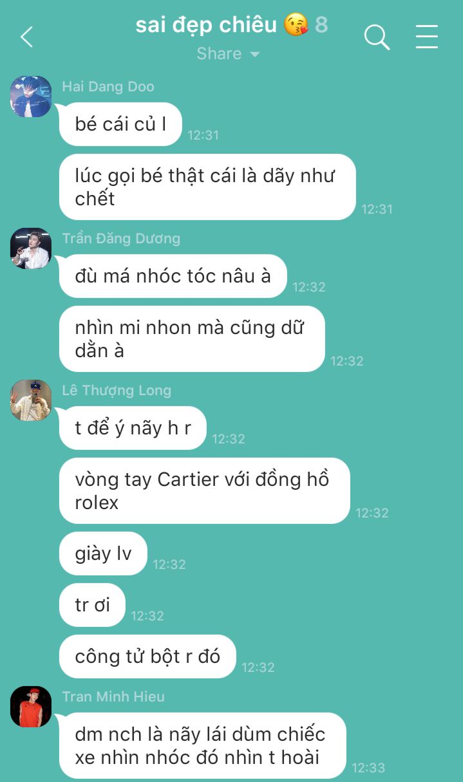Tap the sender name Hai Dang Doo
The height and width of the screenshot is (782, 463).
tap(108, 86)
